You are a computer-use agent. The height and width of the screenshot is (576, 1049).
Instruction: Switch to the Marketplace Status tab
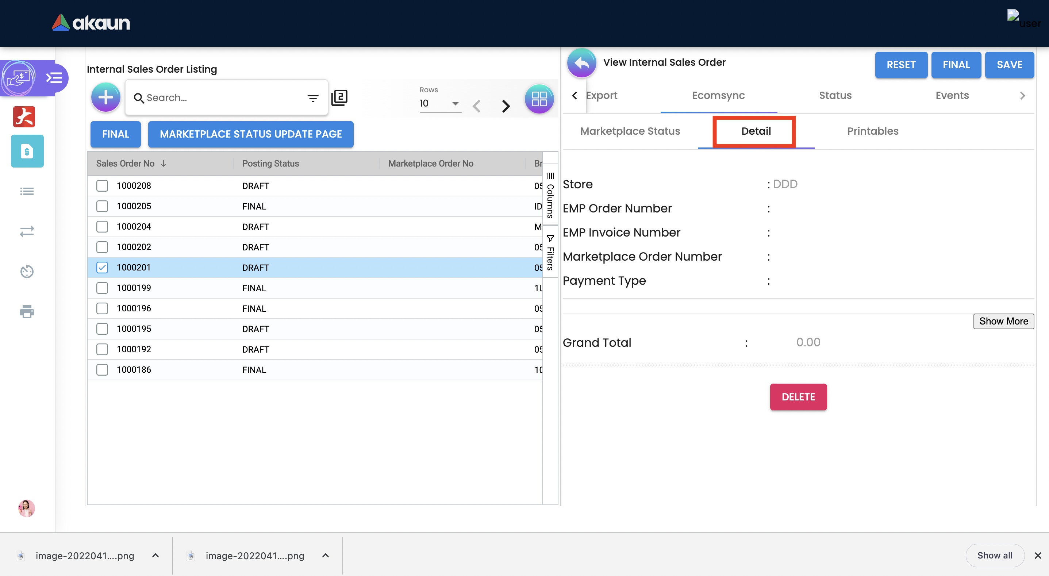click(x=630, y=131)
